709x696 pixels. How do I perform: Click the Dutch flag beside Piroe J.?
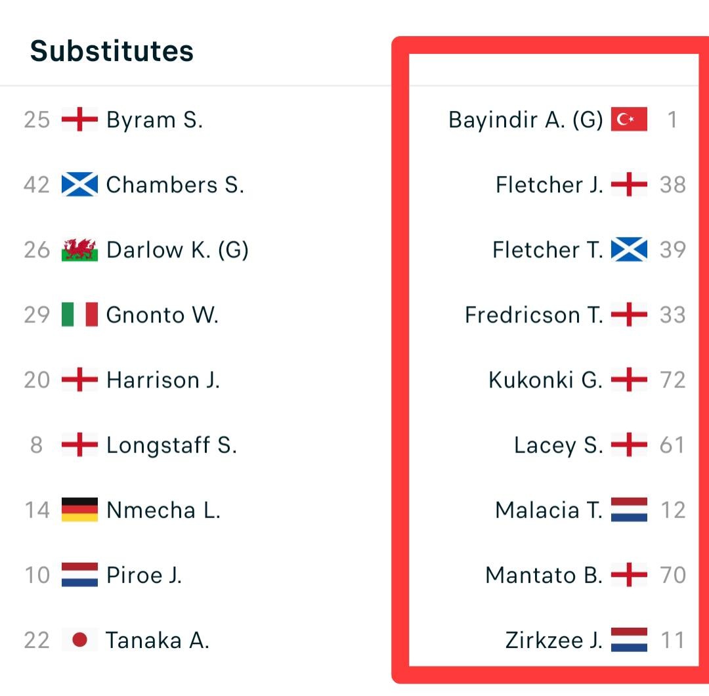coord(79,575)
